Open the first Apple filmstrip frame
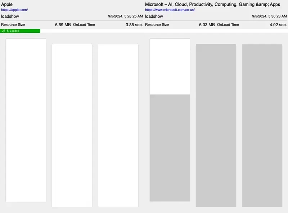Viewport: 288px width, 213px height. [x=26, y=120]
